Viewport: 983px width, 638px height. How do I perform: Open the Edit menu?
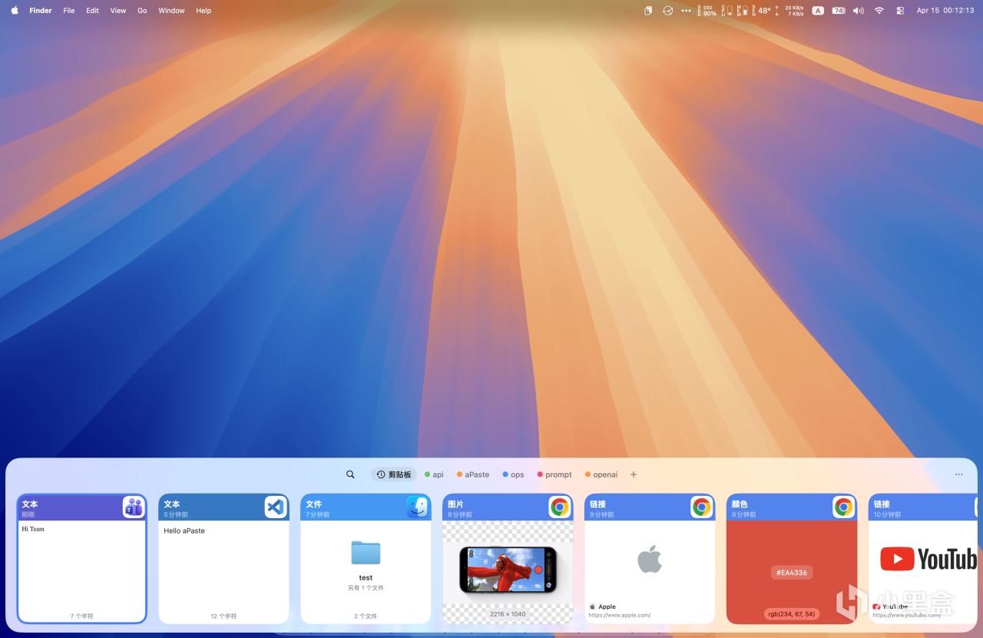[x=93, y=11]
